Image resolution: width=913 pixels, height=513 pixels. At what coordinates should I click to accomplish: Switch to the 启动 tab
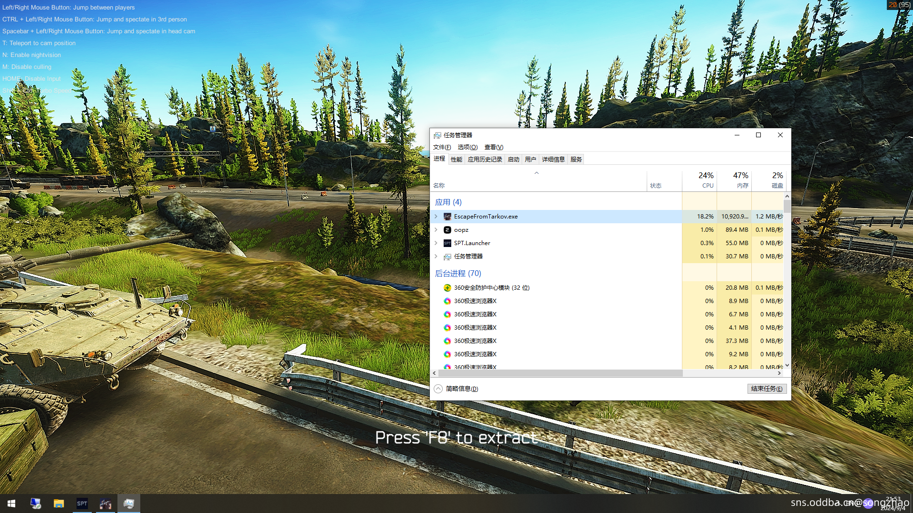pos(514,160)
